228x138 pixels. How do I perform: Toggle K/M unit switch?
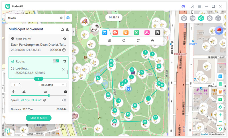pos(64,100)
